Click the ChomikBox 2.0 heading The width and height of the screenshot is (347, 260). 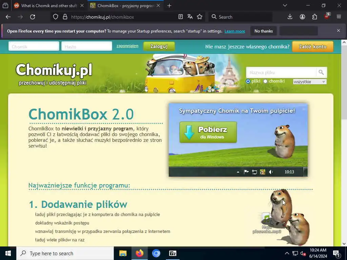pyautogui.click(x=81, y=114)
